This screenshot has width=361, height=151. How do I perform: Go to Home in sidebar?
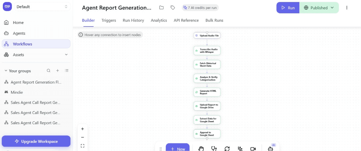coord(36,23)
